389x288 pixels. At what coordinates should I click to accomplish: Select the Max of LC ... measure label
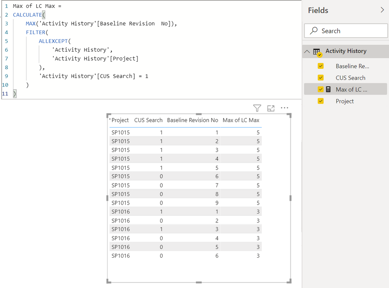pyautogui.click(x=351, y=90)
